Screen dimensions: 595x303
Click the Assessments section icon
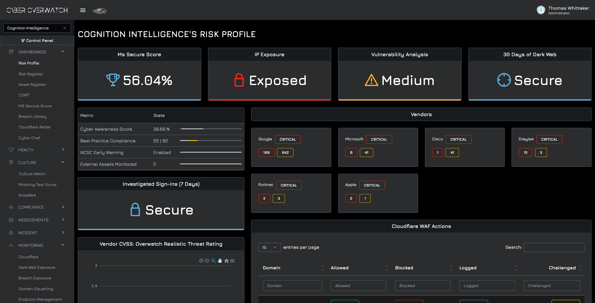pyautogui.click(x=11, y=220)
